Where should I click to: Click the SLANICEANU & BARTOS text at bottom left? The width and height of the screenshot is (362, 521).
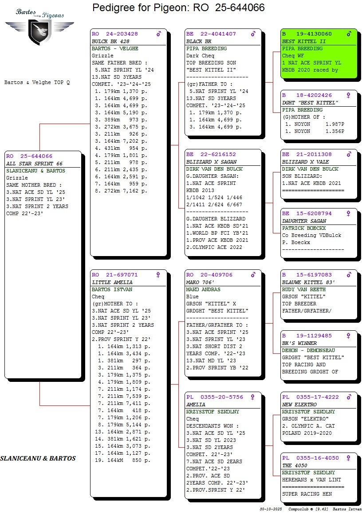pyautogui.click(x=38, y=458)
